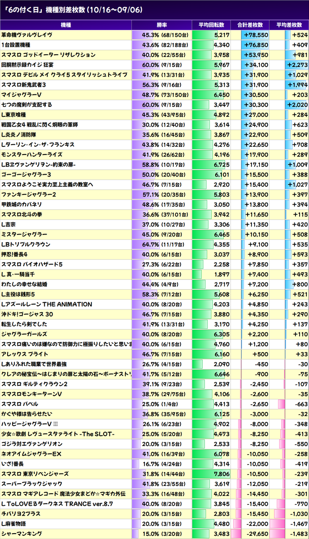Click ネオアイムジャグラーEX machine name

click(x=31, y=454)
